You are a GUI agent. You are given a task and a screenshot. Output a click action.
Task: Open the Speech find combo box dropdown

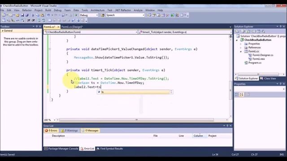(143, 15)
